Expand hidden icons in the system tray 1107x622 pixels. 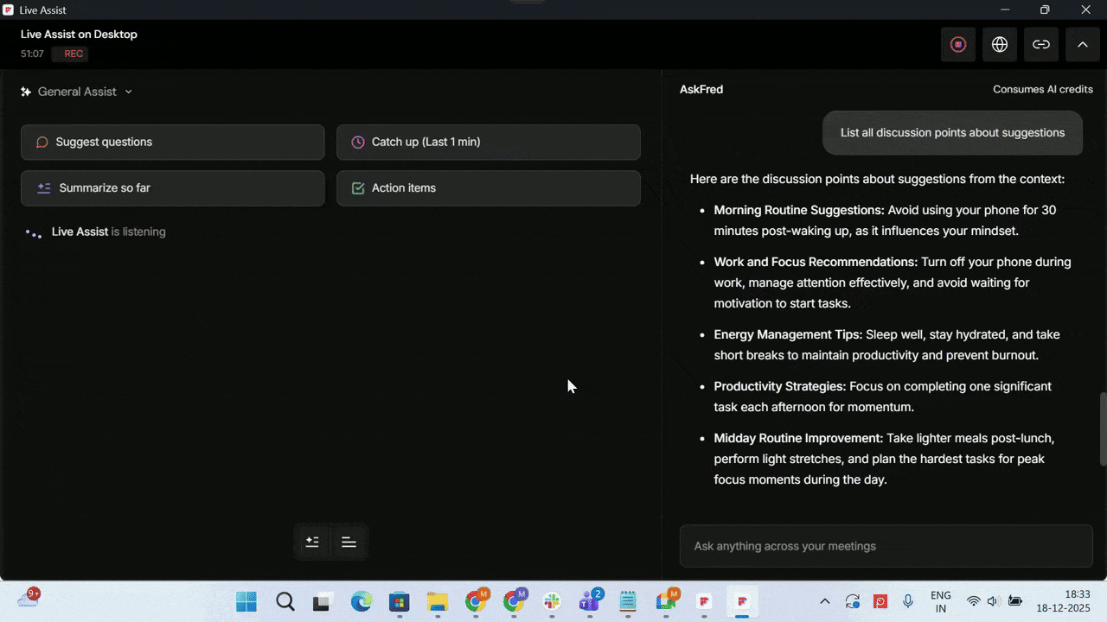coord(824,601)
